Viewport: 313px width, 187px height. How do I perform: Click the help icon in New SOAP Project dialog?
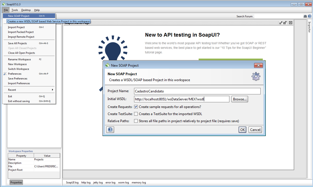110,130
